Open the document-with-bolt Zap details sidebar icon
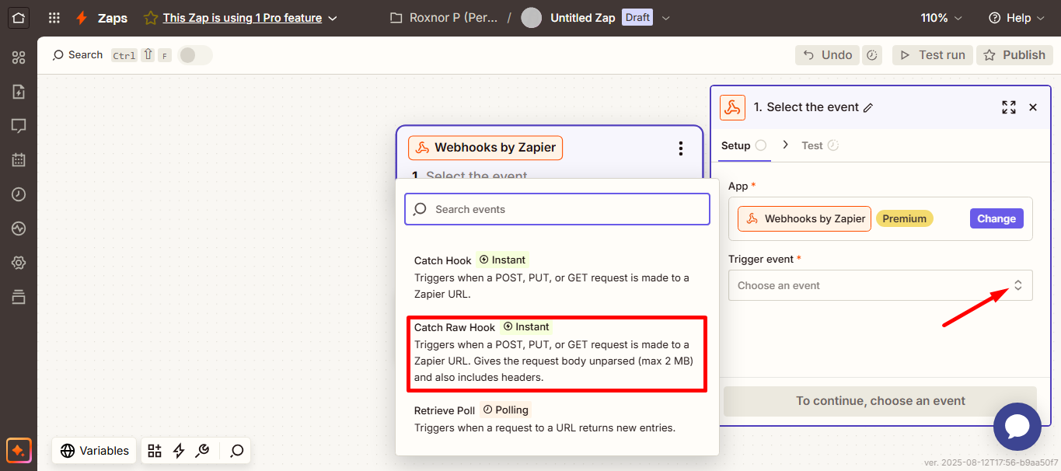1061x471 pixels. [19, 92]
